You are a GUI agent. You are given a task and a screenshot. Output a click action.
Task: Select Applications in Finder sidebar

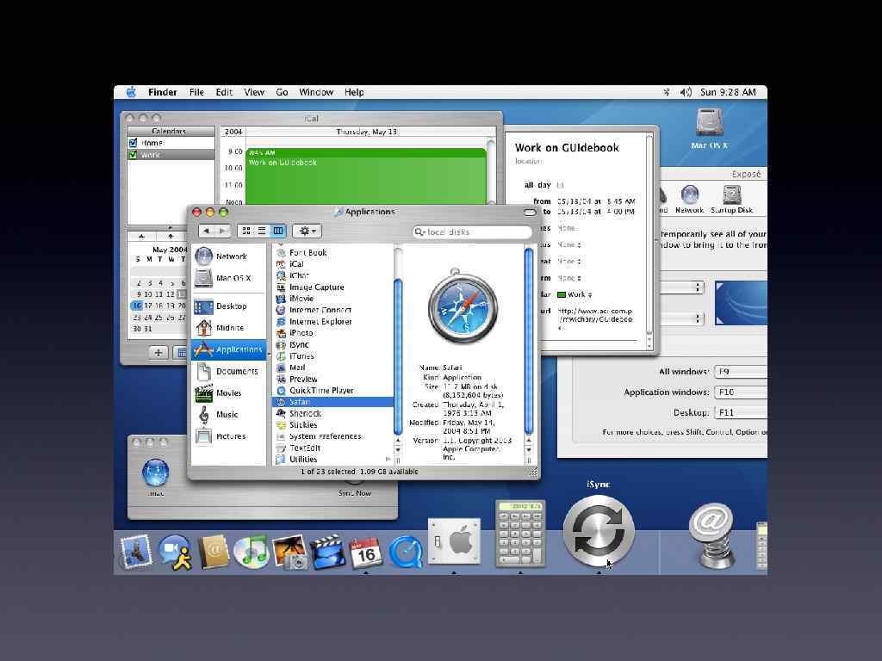(228, 349)
